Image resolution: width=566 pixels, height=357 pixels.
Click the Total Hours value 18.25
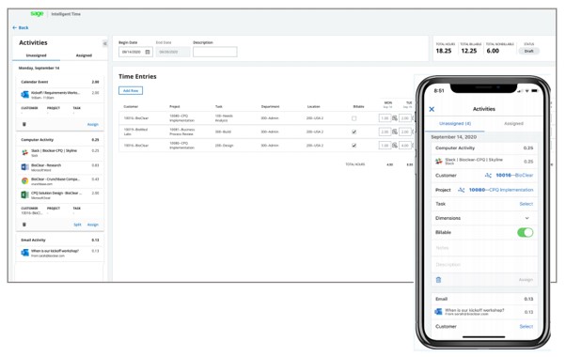444,52
